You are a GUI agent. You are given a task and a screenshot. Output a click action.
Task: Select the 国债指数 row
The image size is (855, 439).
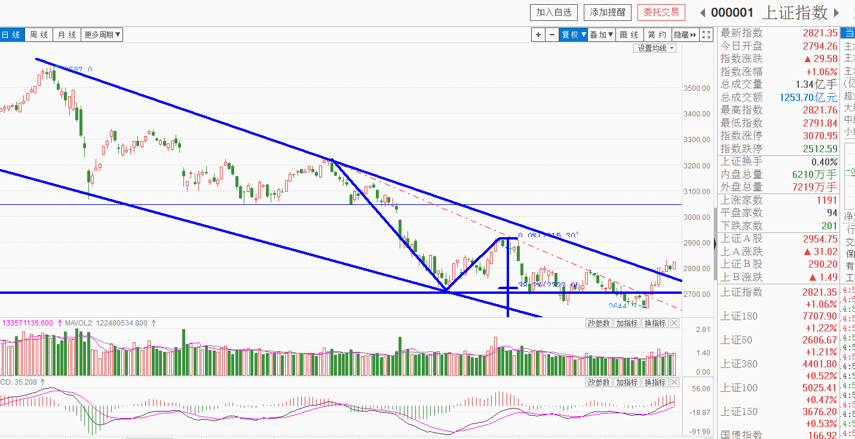point(779,435)
